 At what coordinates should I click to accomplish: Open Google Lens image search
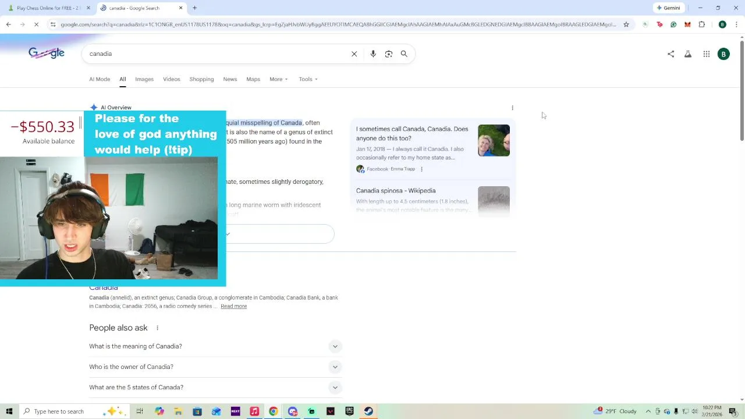(x=389, y=54)
